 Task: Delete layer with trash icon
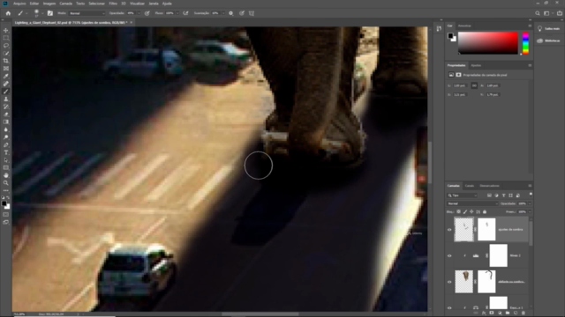524,313
